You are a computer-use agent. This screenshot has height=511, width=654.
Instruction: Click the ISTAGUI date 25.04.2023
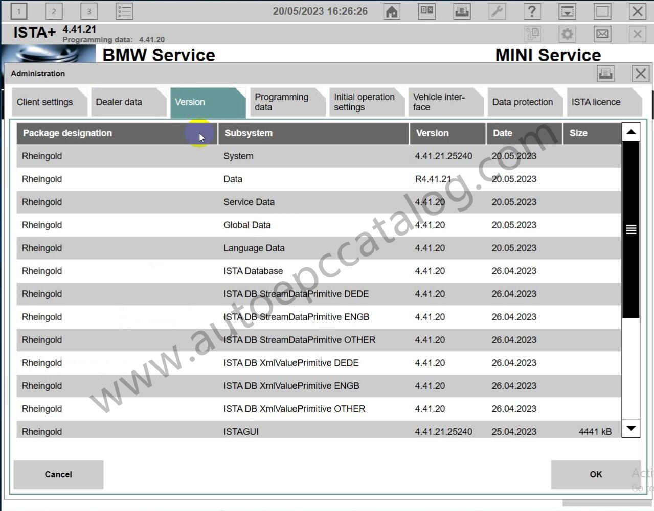point(514,432)
